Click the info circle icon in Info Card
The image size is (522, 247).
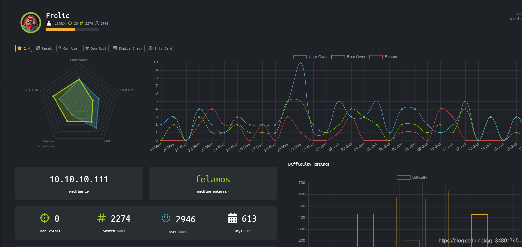click(150, 48)
